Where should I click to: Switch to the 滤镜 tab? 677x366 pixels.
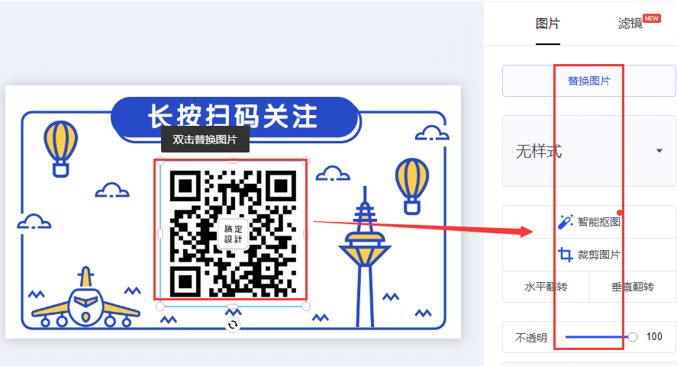(630, 24)
